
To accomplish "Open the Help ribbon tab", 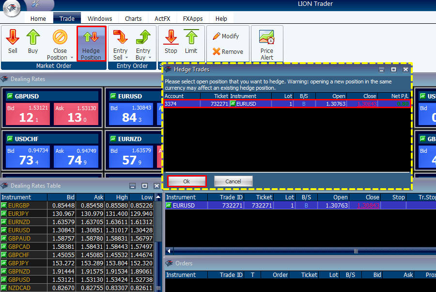I will pyautogui.click(x=221, y=18).
